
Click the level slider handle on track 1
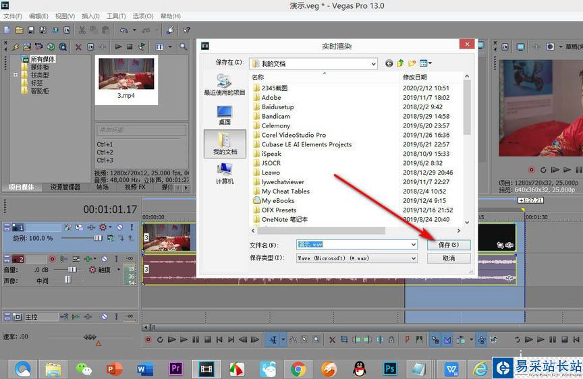click(x=98, y=238)
